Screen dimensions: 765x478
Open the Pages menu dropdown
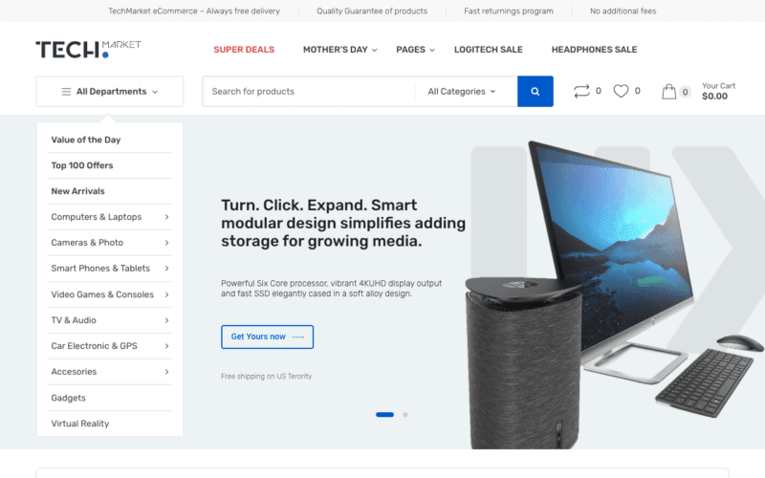(x=415, y=50)
